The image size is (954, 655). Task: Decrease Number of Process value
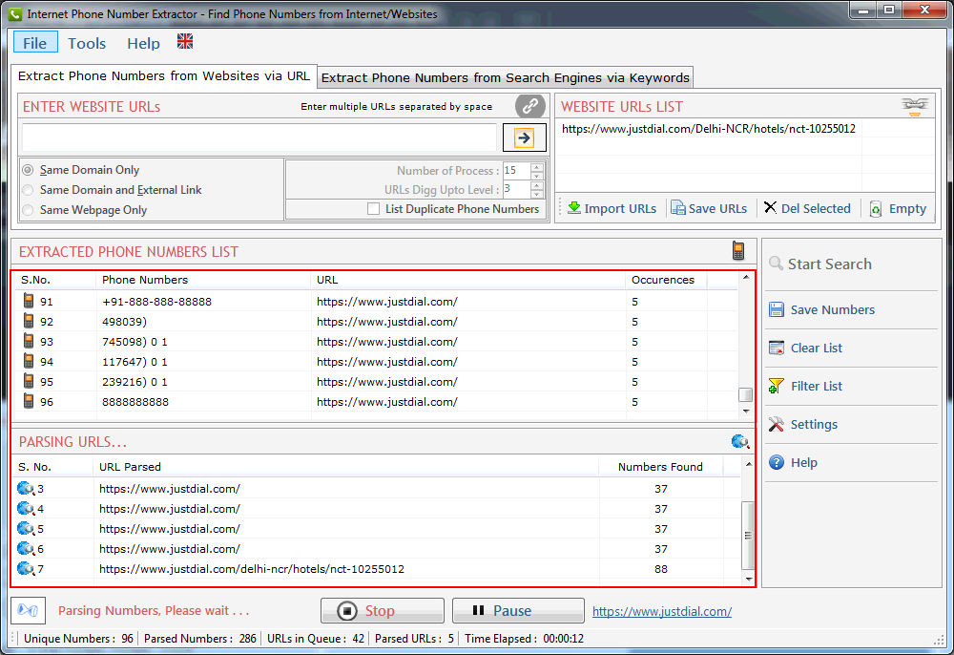536,176
